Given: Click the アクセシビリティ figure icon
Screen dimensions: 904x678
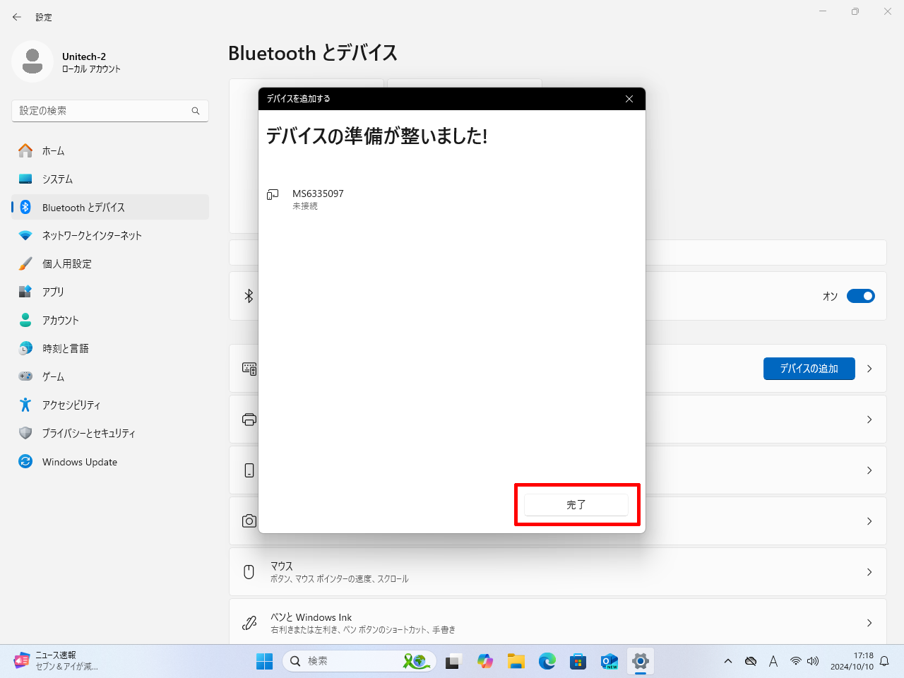Looking at the screenshot, I should [x=25, y=405].
